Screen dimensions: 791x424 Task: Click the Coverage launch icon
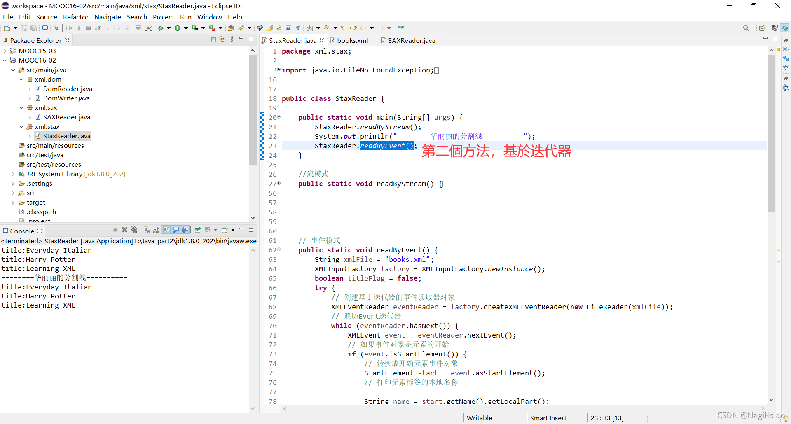(x=194, y=28)
